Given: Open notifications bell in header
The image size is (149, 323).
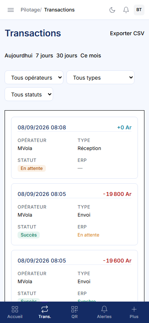Looking at the screenshot, I should point(126,10).
